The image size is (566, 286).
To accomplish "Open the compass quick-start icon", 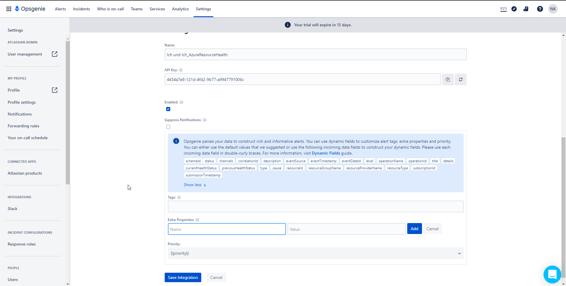I will 514,9.
